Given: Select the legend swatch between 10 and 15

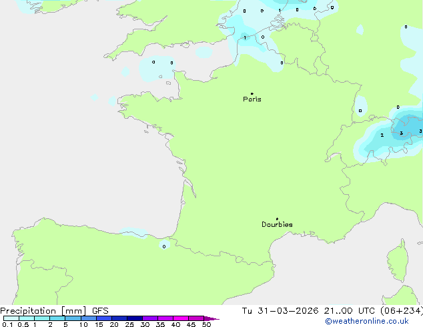Looking at the screenshot, I should (89, 319).
